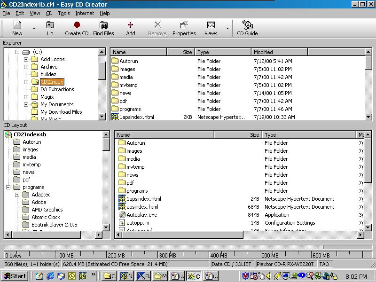The width and height of the screenshot is (376, 282).
Task: Open the dropdown arrow beside New
Action: [x=34, y=28]
